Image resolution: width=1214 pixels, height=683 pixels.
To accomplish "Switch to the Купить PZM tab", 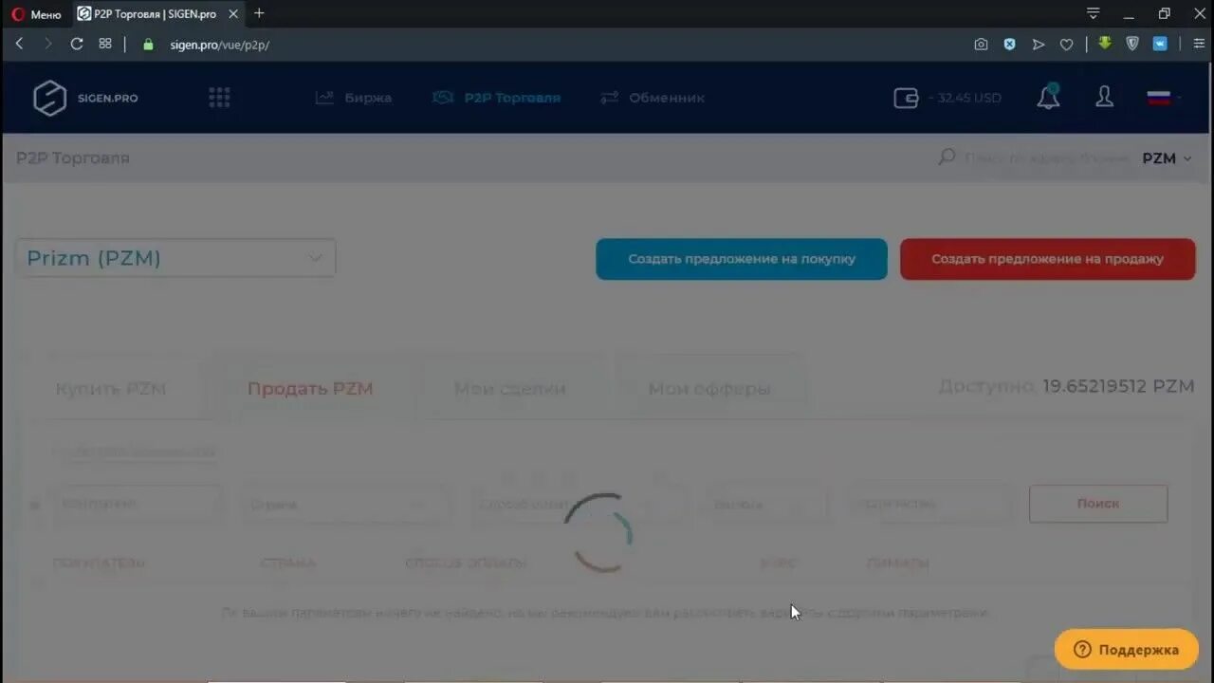I will [111, 389].
